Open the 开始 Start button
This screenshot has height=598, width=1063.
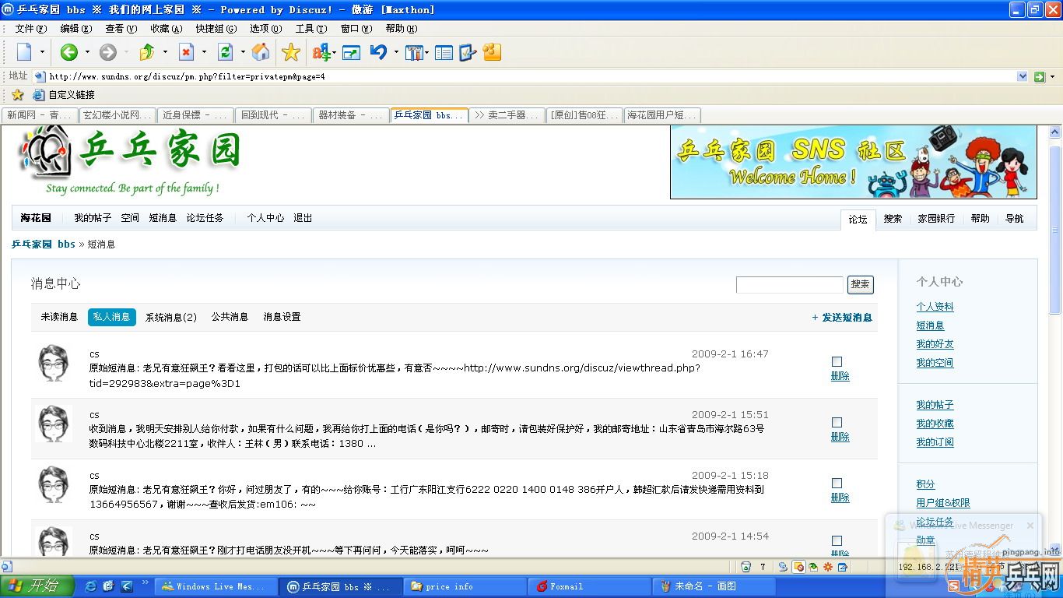(37, 586)
